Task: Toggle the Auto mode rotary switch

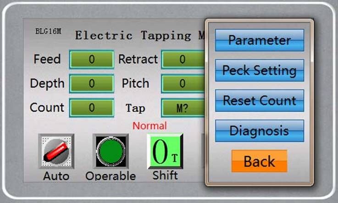Action: coord(56,151)
